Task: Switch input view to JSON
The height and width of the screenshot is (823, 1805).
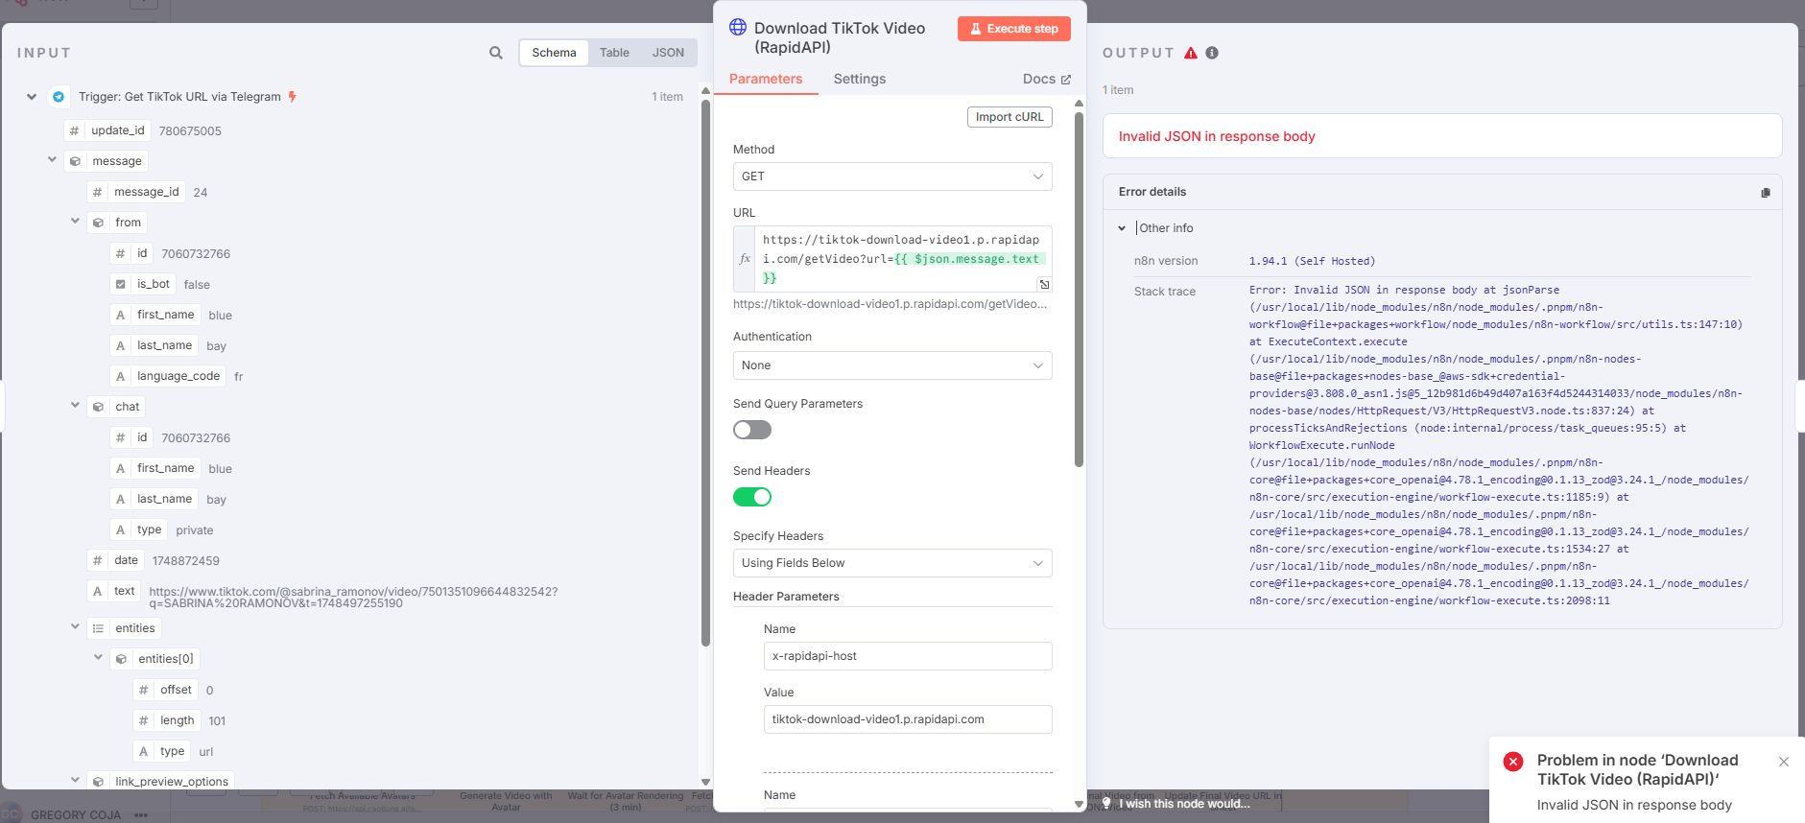Action: [668, 53]
